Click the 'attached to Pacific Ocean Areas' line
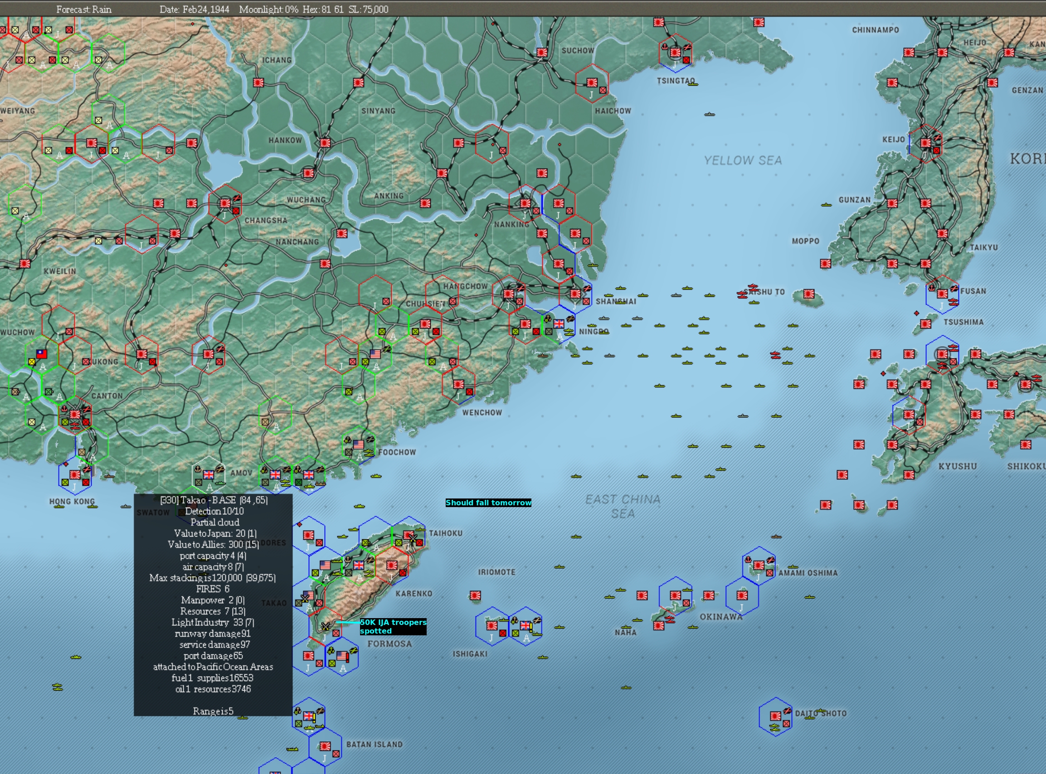 coord(213,667)
